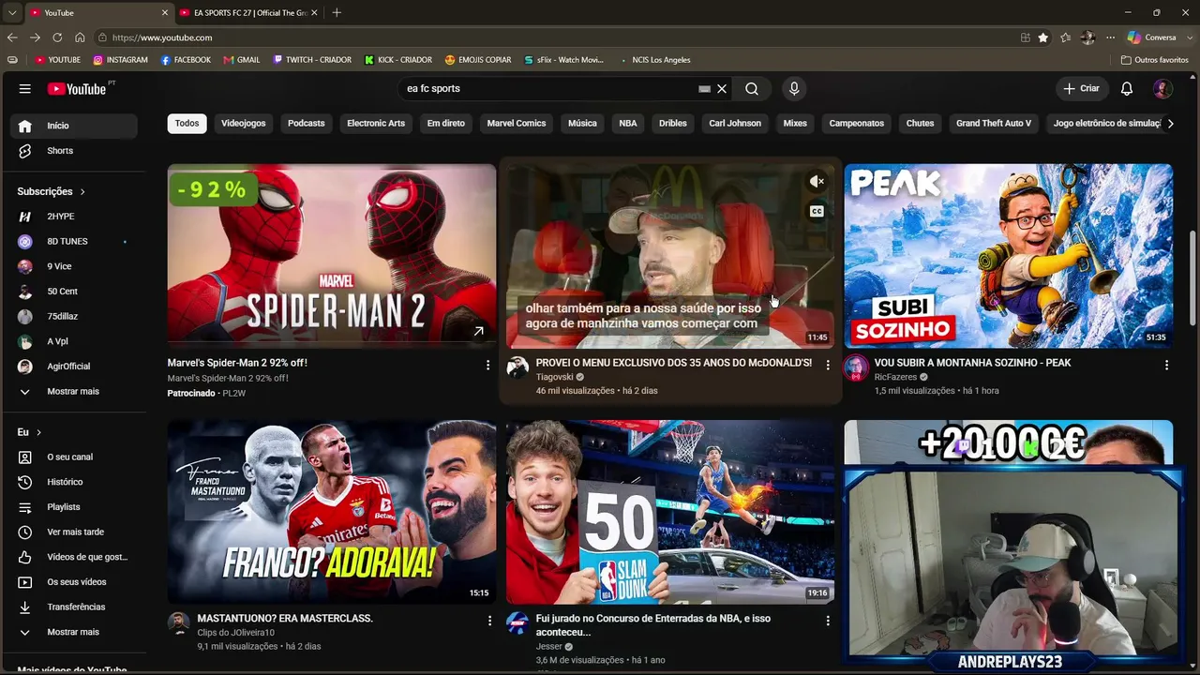Expand Mostrar mais under the Eu section

74,633
